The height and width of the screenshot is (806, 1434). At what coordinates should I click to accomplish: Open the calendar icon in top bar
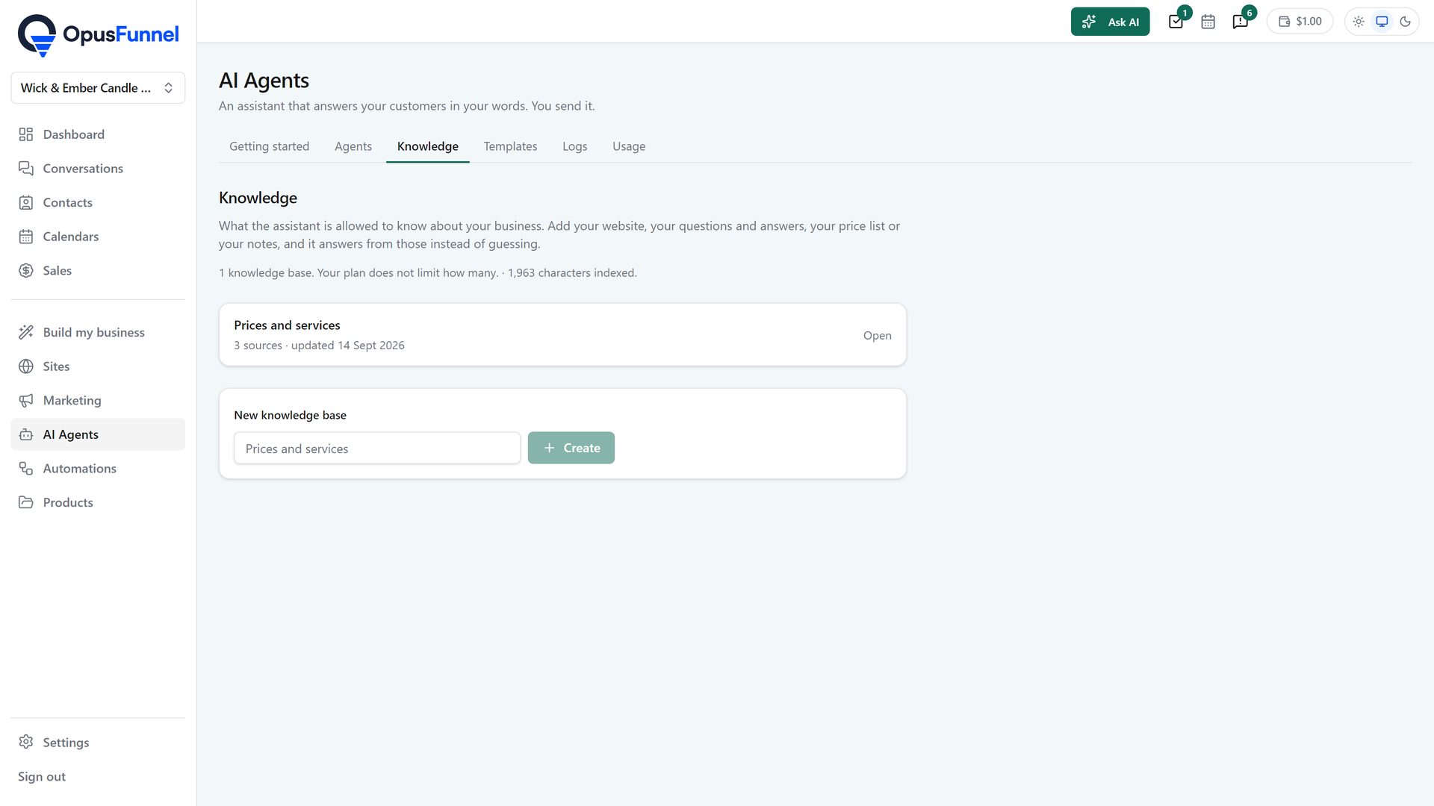pos(1208,22)
